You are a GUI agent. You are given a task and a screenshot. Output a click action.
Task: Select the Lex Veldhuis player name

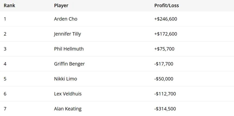[x=68, y=94]
